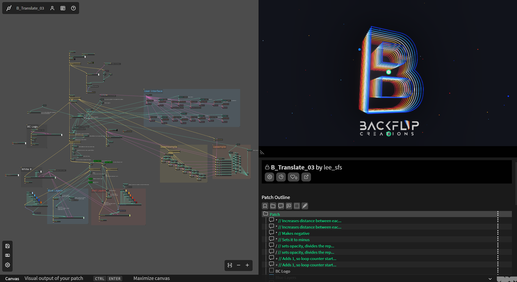Expand the bottom-right chevron arrow

coord(490,279)
